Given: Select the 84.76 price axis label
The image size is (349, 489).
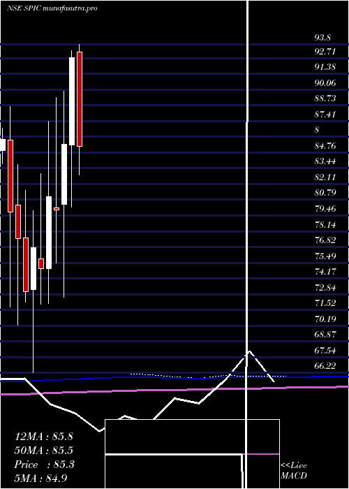Looking at the screenshot, I should (x=325, y=145).
